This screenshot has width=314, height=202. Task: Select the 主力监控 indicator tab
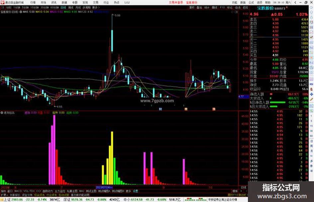60,191
